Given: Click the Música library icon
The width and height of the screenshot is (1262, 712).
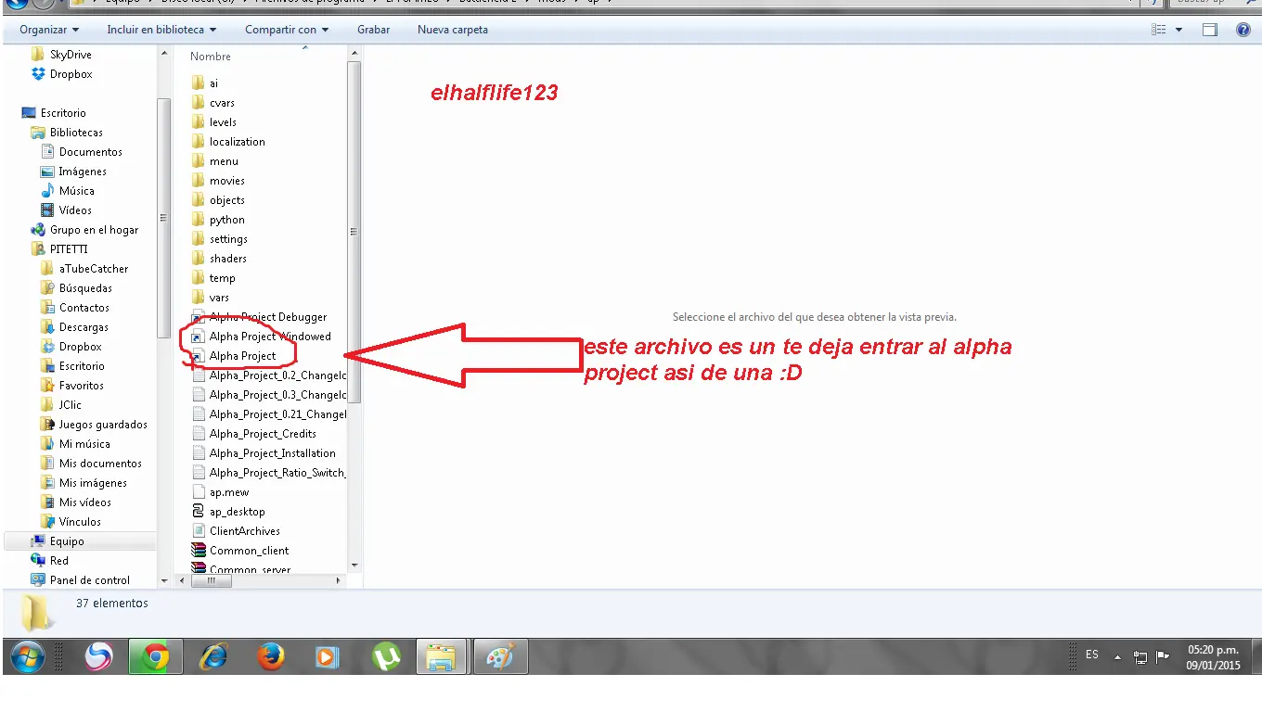Looking at the screenshot, I should (47, 191).
